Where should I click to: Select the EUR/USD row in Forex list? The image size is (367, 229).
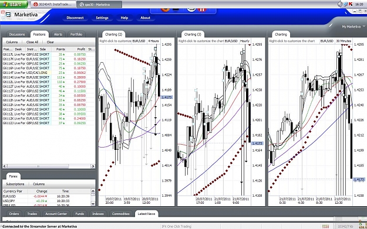46,196
